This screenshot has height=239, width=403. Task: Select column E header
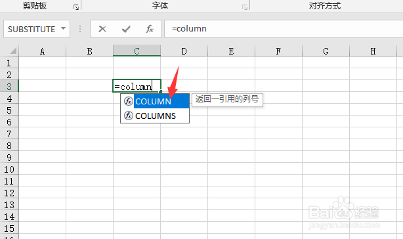point(231,51)
